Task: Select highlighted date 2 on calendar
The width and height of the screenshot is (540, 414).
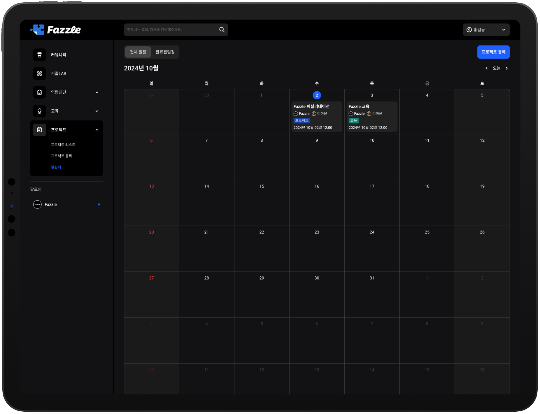Action: pos(317,95)
